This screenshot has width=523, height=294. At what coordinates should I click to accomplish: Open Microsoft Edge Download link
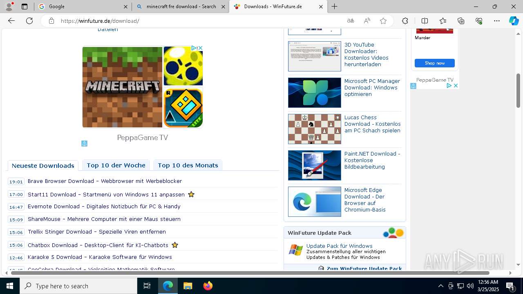365,200
